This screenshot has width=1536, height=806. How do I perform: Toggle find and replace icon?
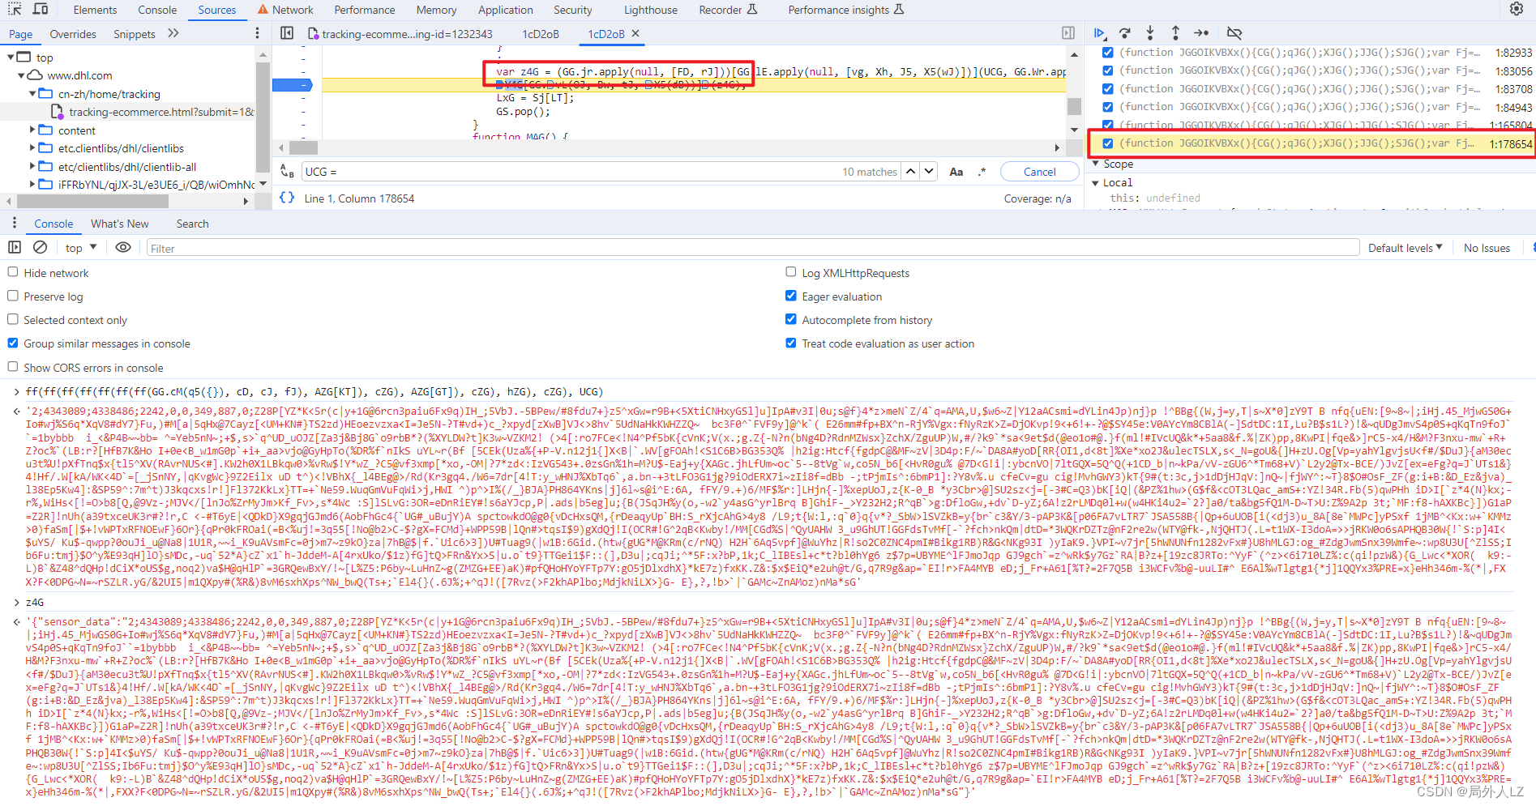pyautogui.click(x=287, y=171)
